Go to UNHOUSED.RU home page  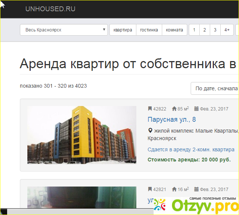pyautogui.click(x=50, y=9)
